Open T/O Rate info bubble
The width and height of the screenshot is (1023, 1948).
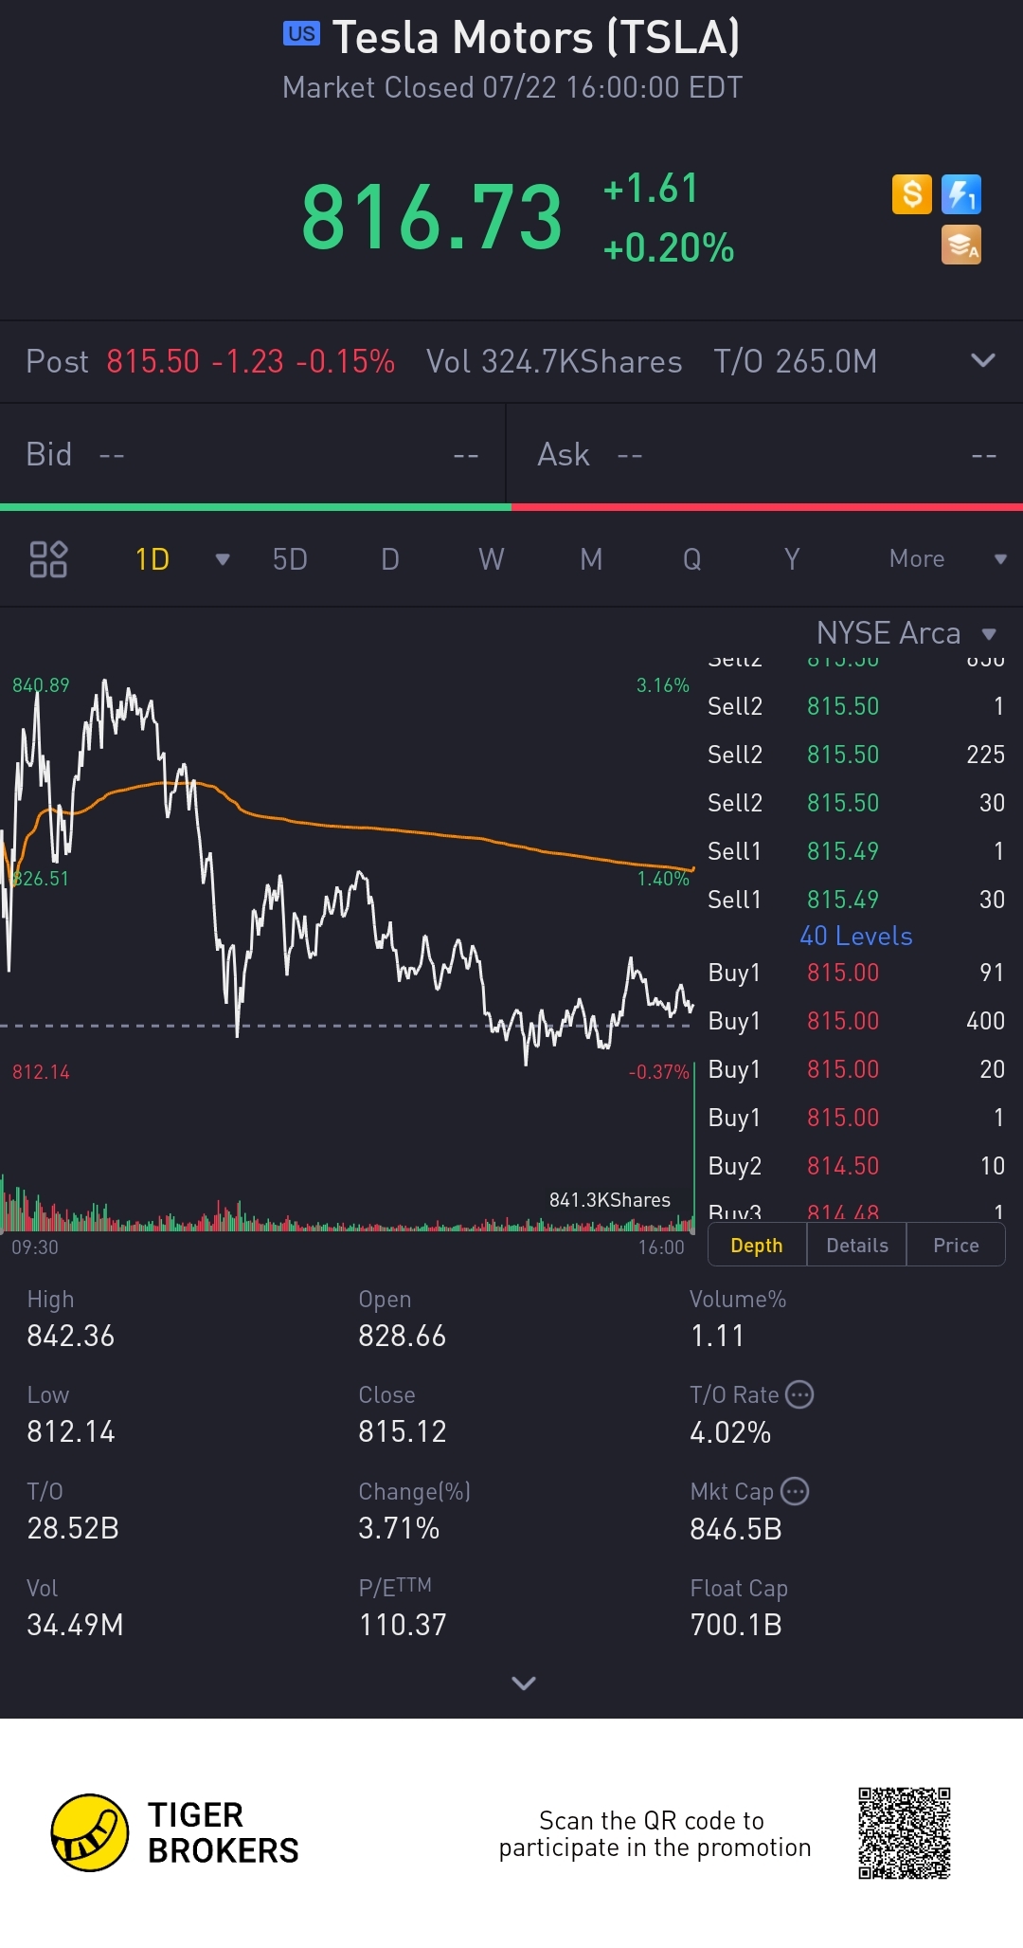[x=800, y=1394]
